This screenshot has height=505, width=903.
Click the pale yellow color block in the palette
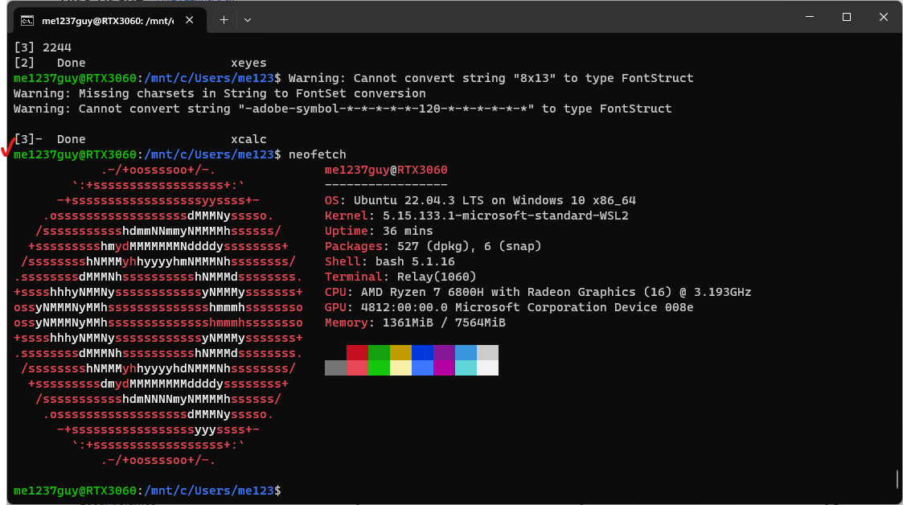400,367
